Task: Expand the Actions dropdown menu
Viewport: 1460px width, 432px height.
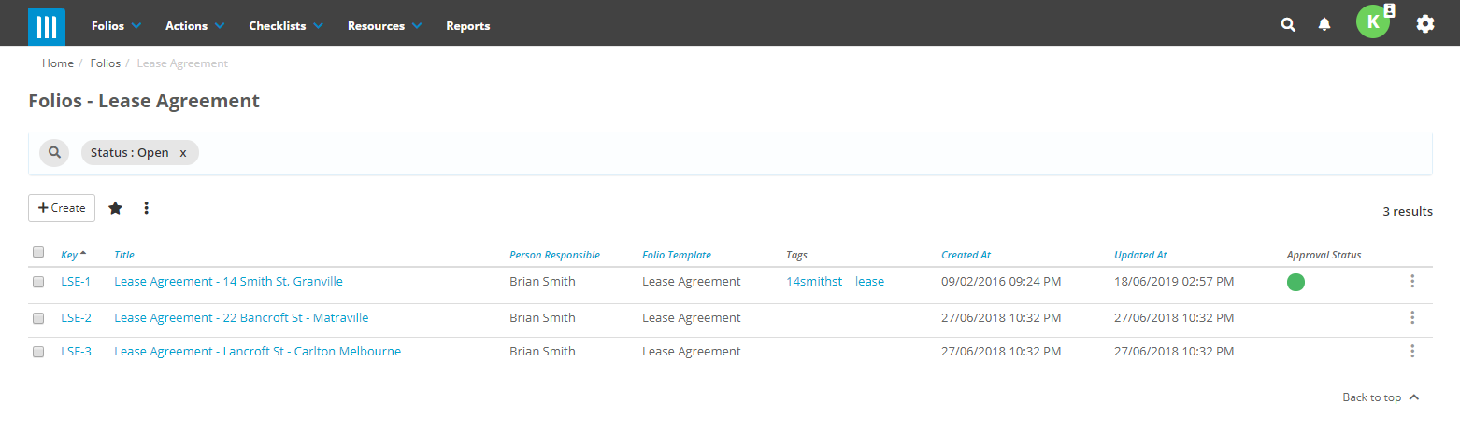Action: tap(194, 26)
